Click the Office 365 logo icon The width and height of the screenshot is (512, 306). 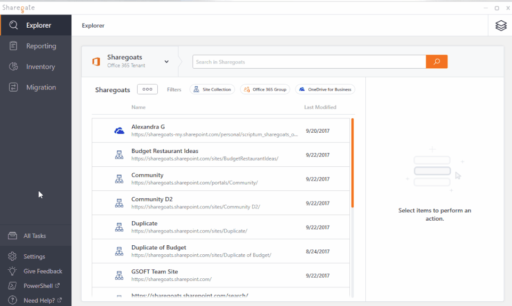coord(97,61)
